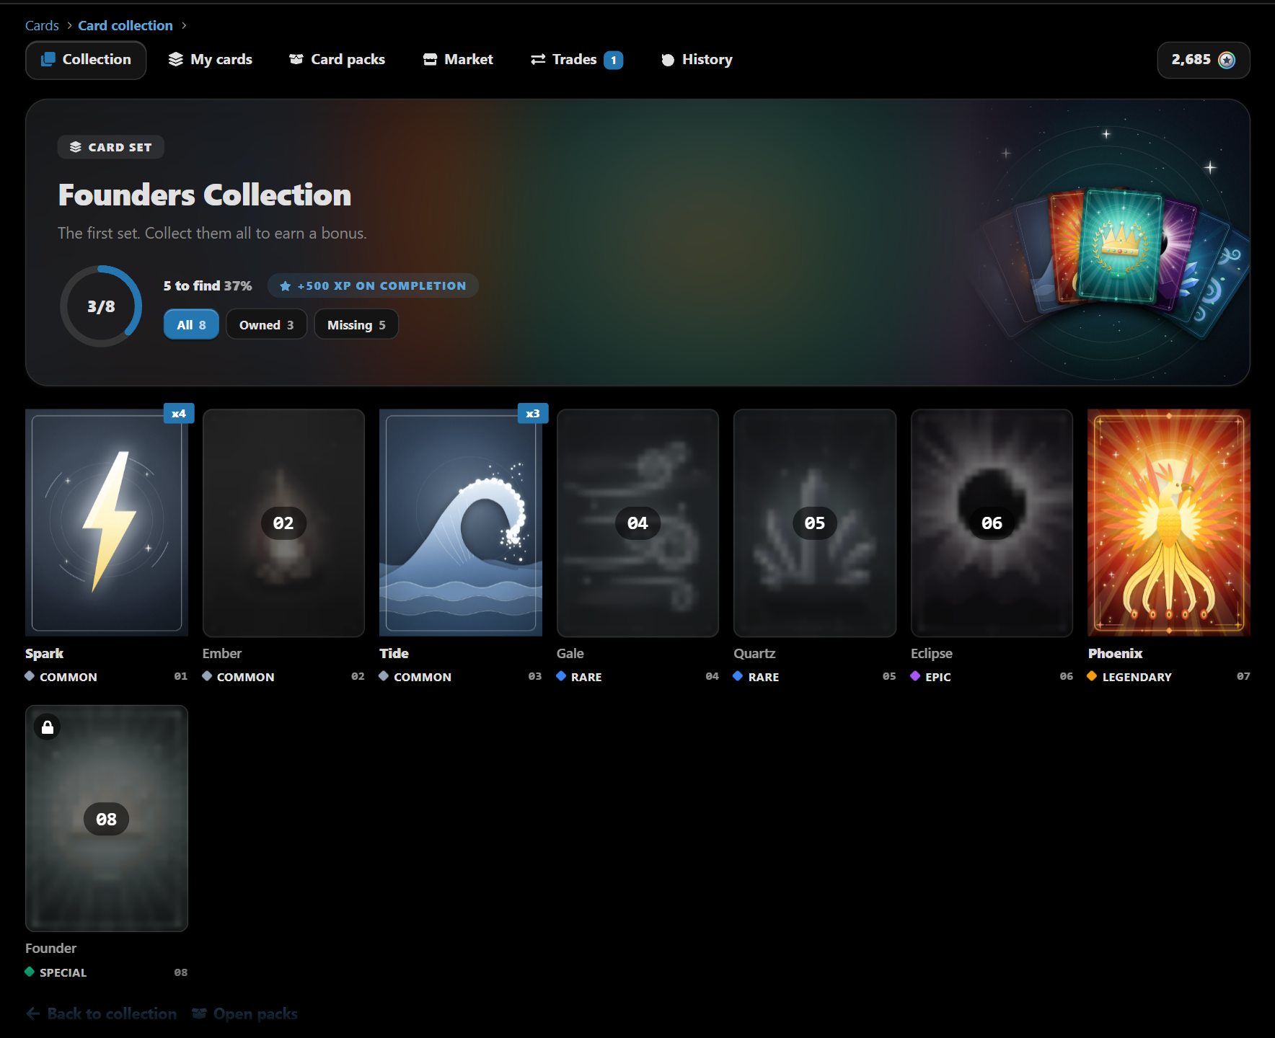The height and width of the screenshot is (1038, 1275).
Task: Open the Collection tab
Action: pos(86,60)
